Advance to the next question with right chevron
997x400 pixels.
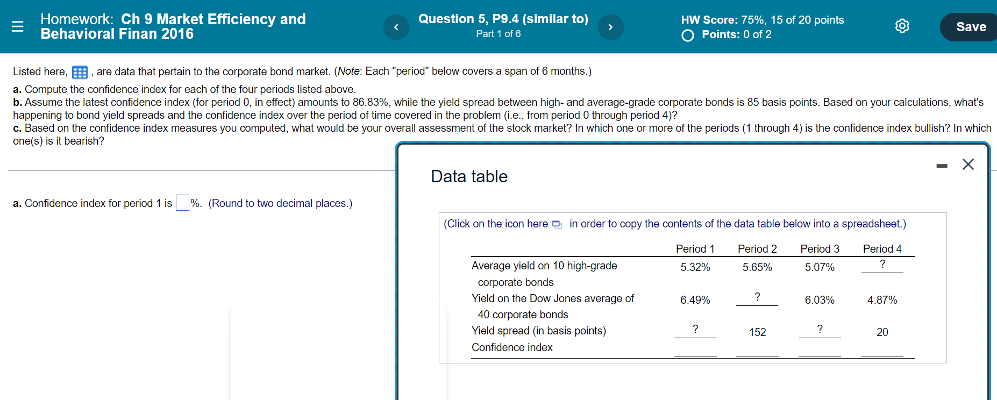point(610,26)
